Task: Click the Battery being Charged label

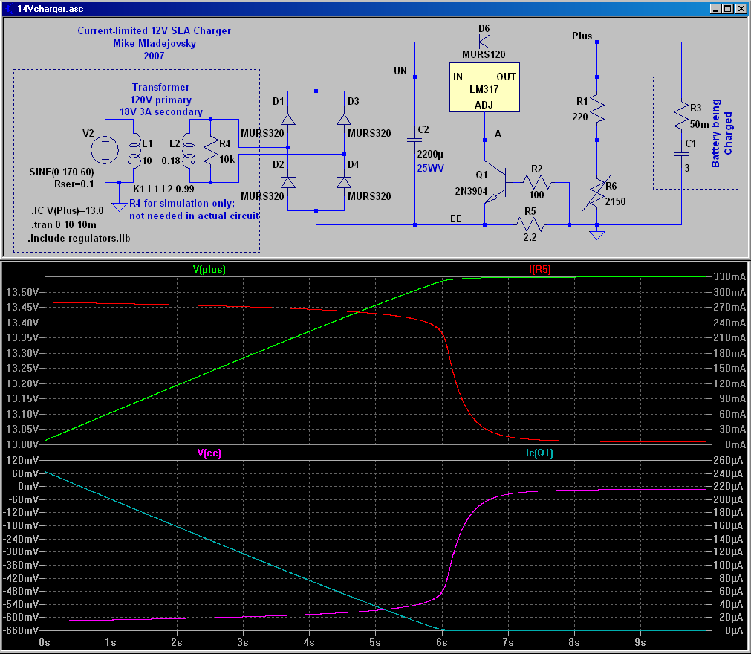Action: click(x=722, y=133)
